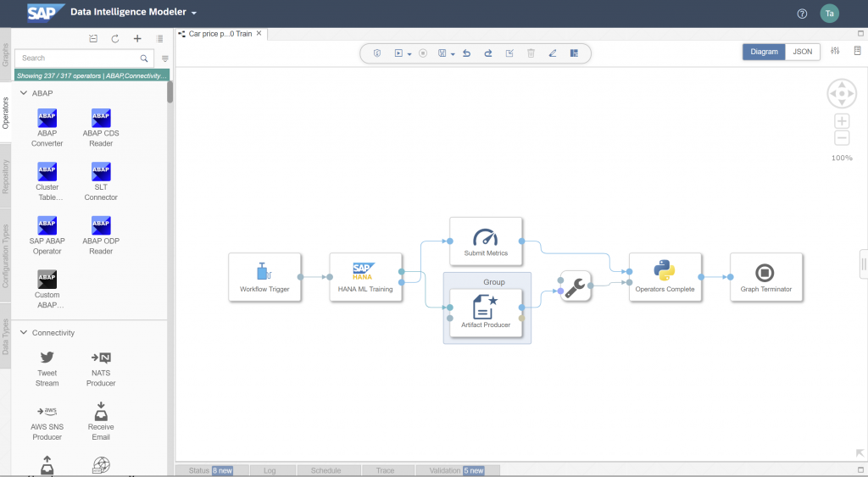Click the validate graph shield icon
This screenshot has height=477, width=868.
377,53
